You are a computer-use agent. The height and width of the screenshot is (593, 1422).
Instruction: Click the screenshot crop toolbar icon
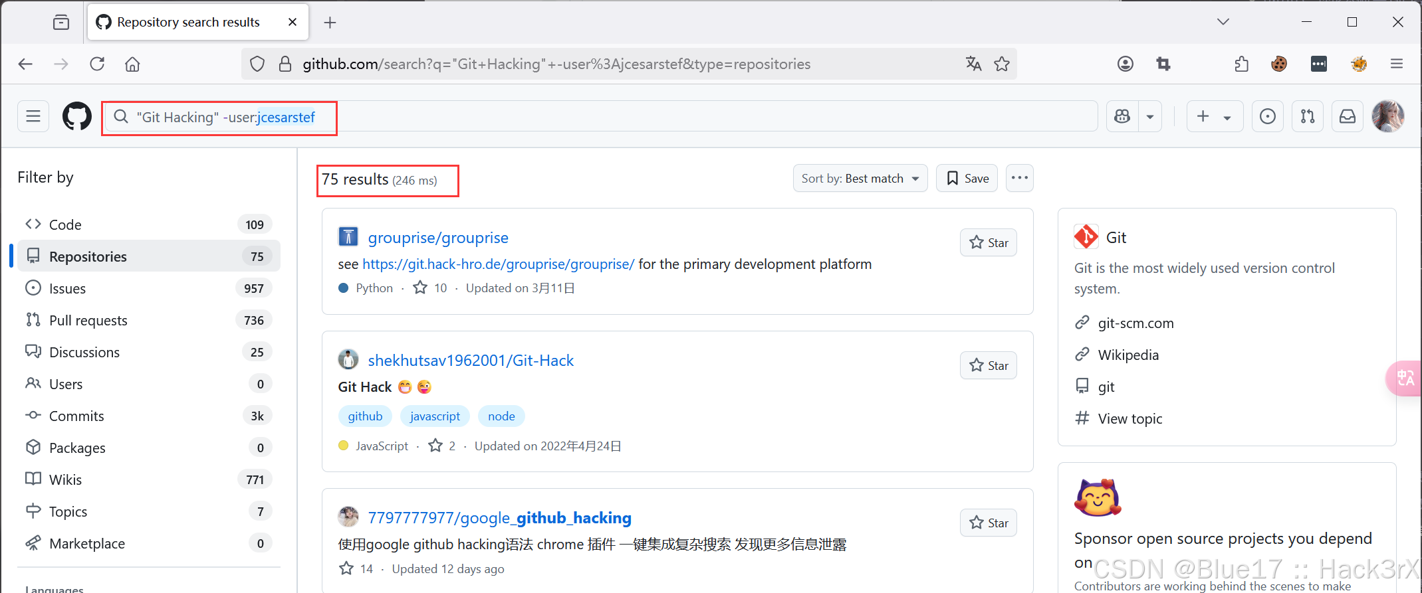point(1163,64)
